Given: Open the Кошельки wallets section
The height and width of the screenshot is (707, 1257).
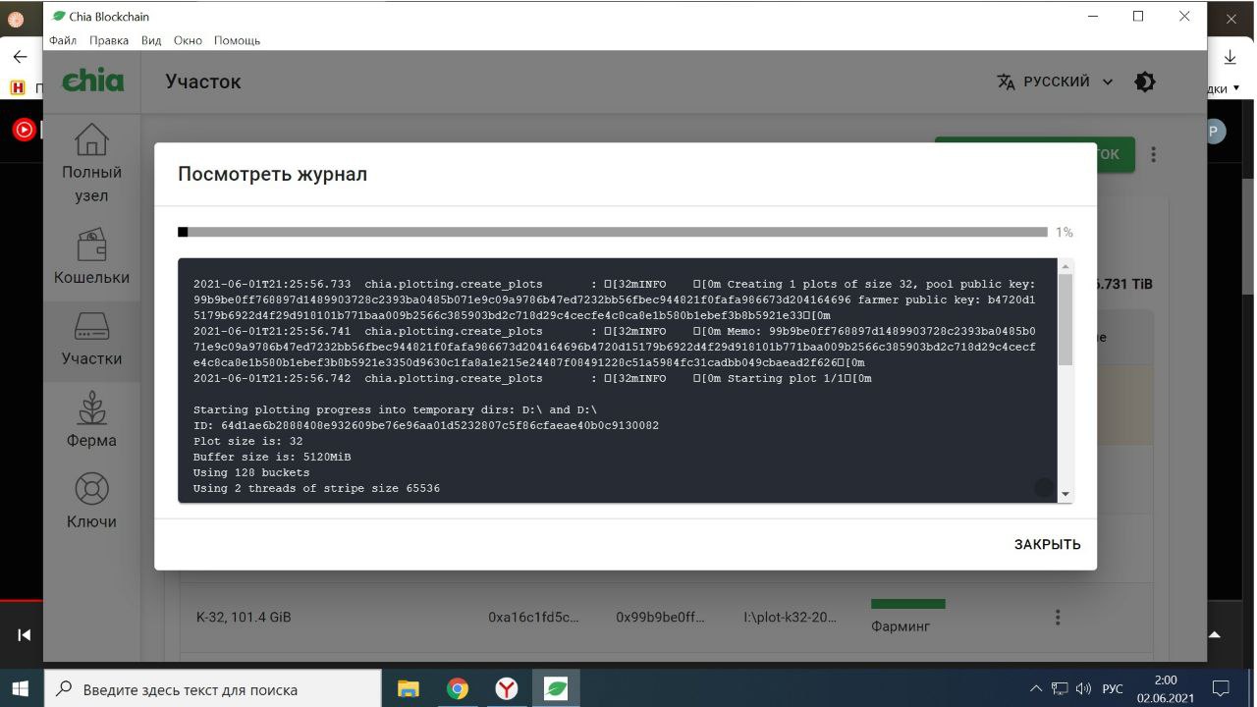Looking at the screenshot, I should click(x=91, y=255).
